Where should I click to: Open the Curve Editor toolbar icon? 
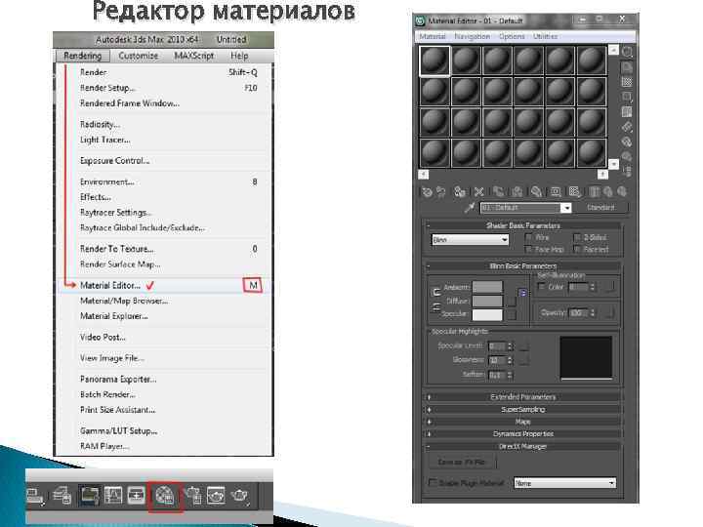coord(113,496)
